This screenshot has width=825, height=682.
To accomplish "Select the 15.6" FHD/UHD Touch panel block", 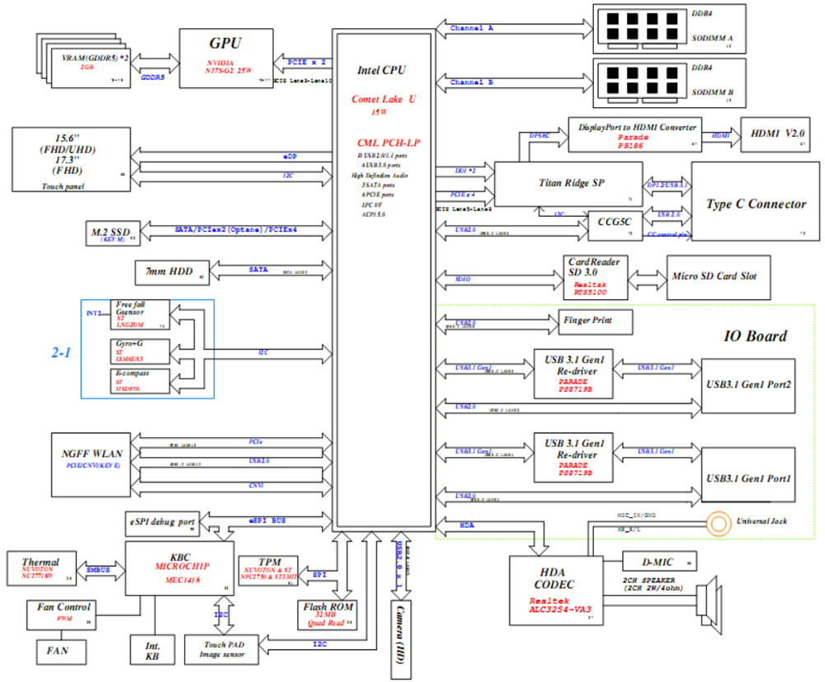I will [x=71, y=159].
